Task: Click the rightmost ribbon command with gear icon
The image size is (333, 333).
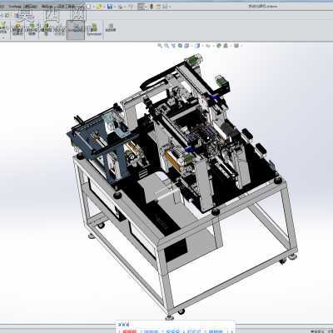Action: [x=111, y=27]
